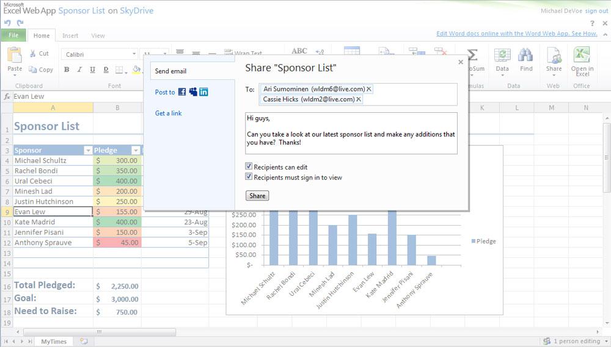Remove Cassie Hicks recipient
This screenshot has width=611, height=347.
click(x=359, y=99)
